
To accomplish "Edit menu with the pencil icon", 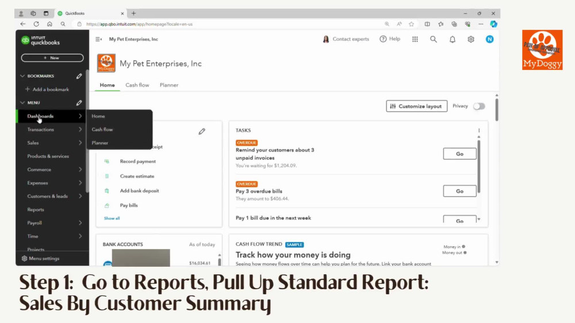I will pyautogui.click(x=79, y=103).
